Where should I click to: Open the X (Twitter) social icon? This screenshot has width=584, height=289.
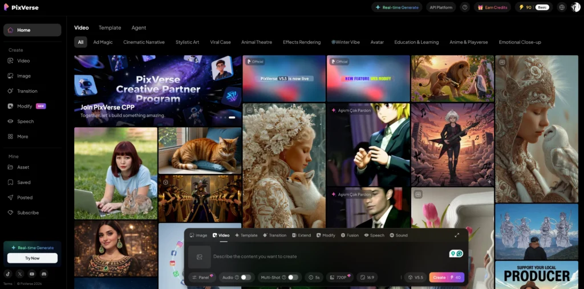tap(20, 274)
